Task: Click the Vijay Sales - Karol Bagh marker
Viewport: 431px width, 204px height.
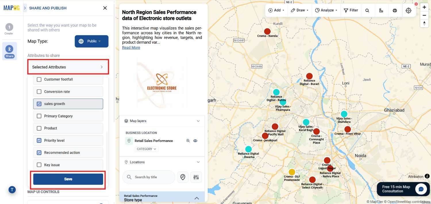Action: click(x=306, y=122)
